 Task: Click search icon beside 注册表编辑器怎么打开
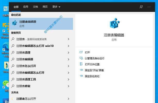click(13, 73)
